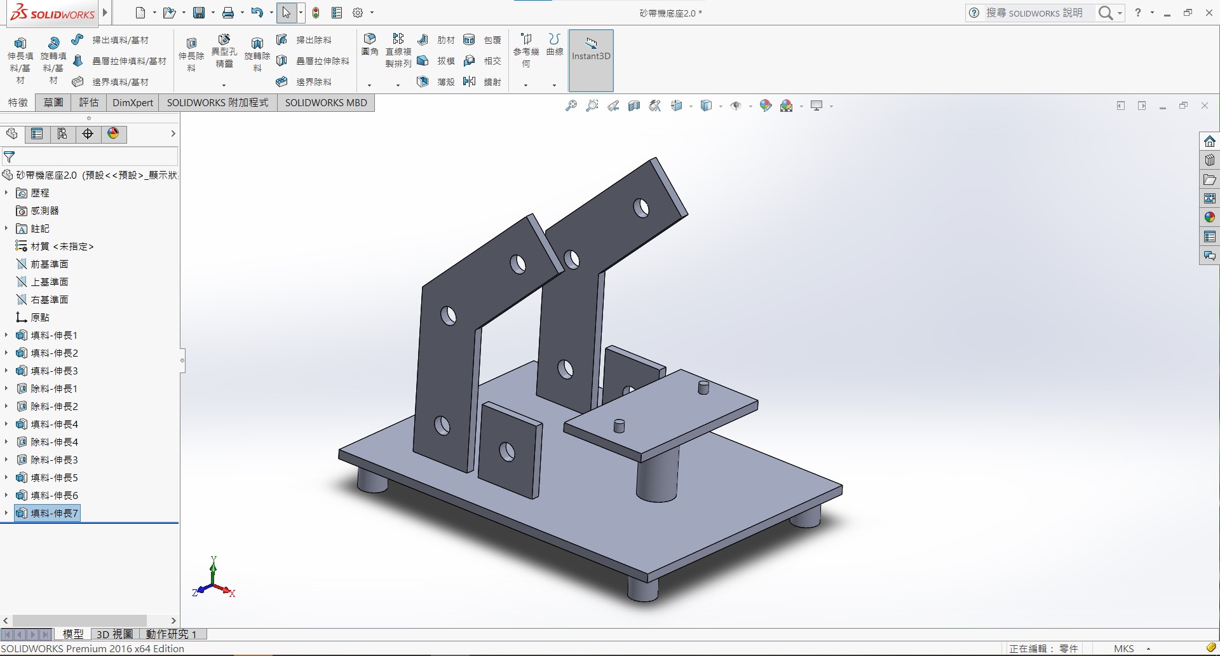Image resolution: width=1220 pixels, height=656 pixels.
Task: Open the Curves tool (曲線)
Action: pos(555,44)
